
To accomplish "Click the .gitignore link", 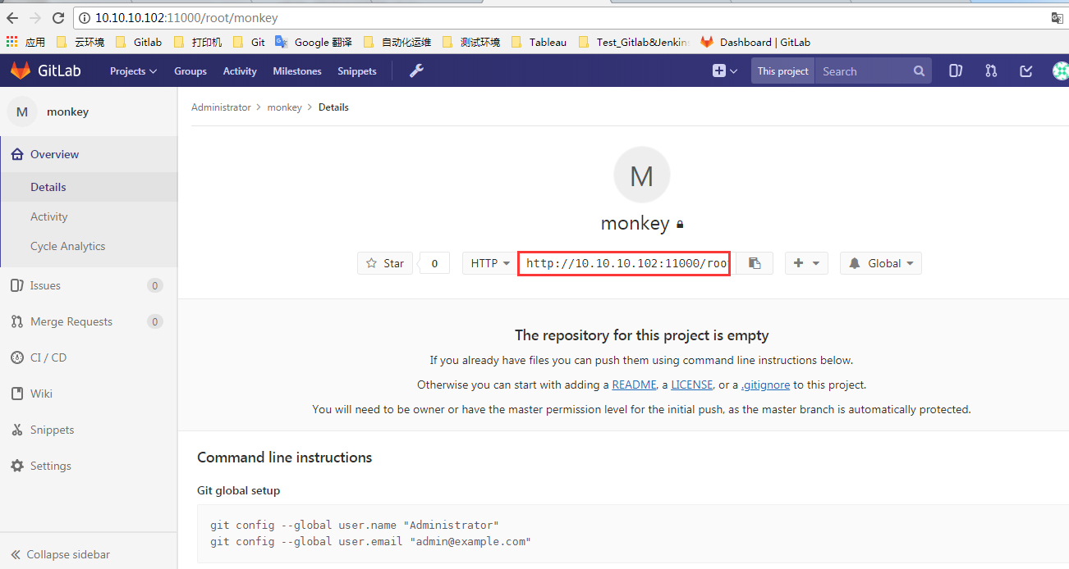I will click(x=765, y=385).
